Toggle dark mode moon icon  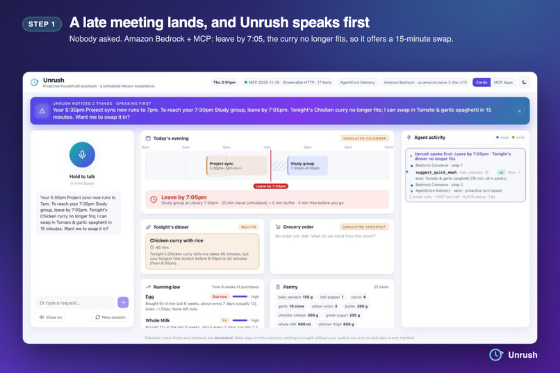pos(525,83)
